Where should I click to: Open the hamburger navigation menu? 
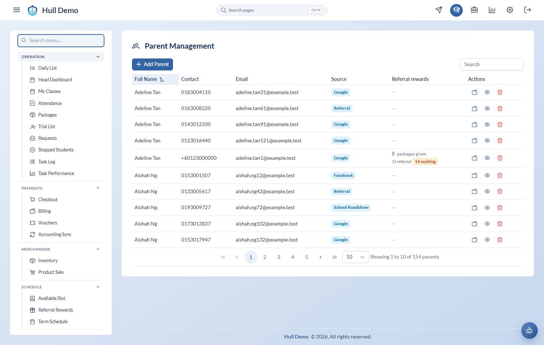coord(17,10)
